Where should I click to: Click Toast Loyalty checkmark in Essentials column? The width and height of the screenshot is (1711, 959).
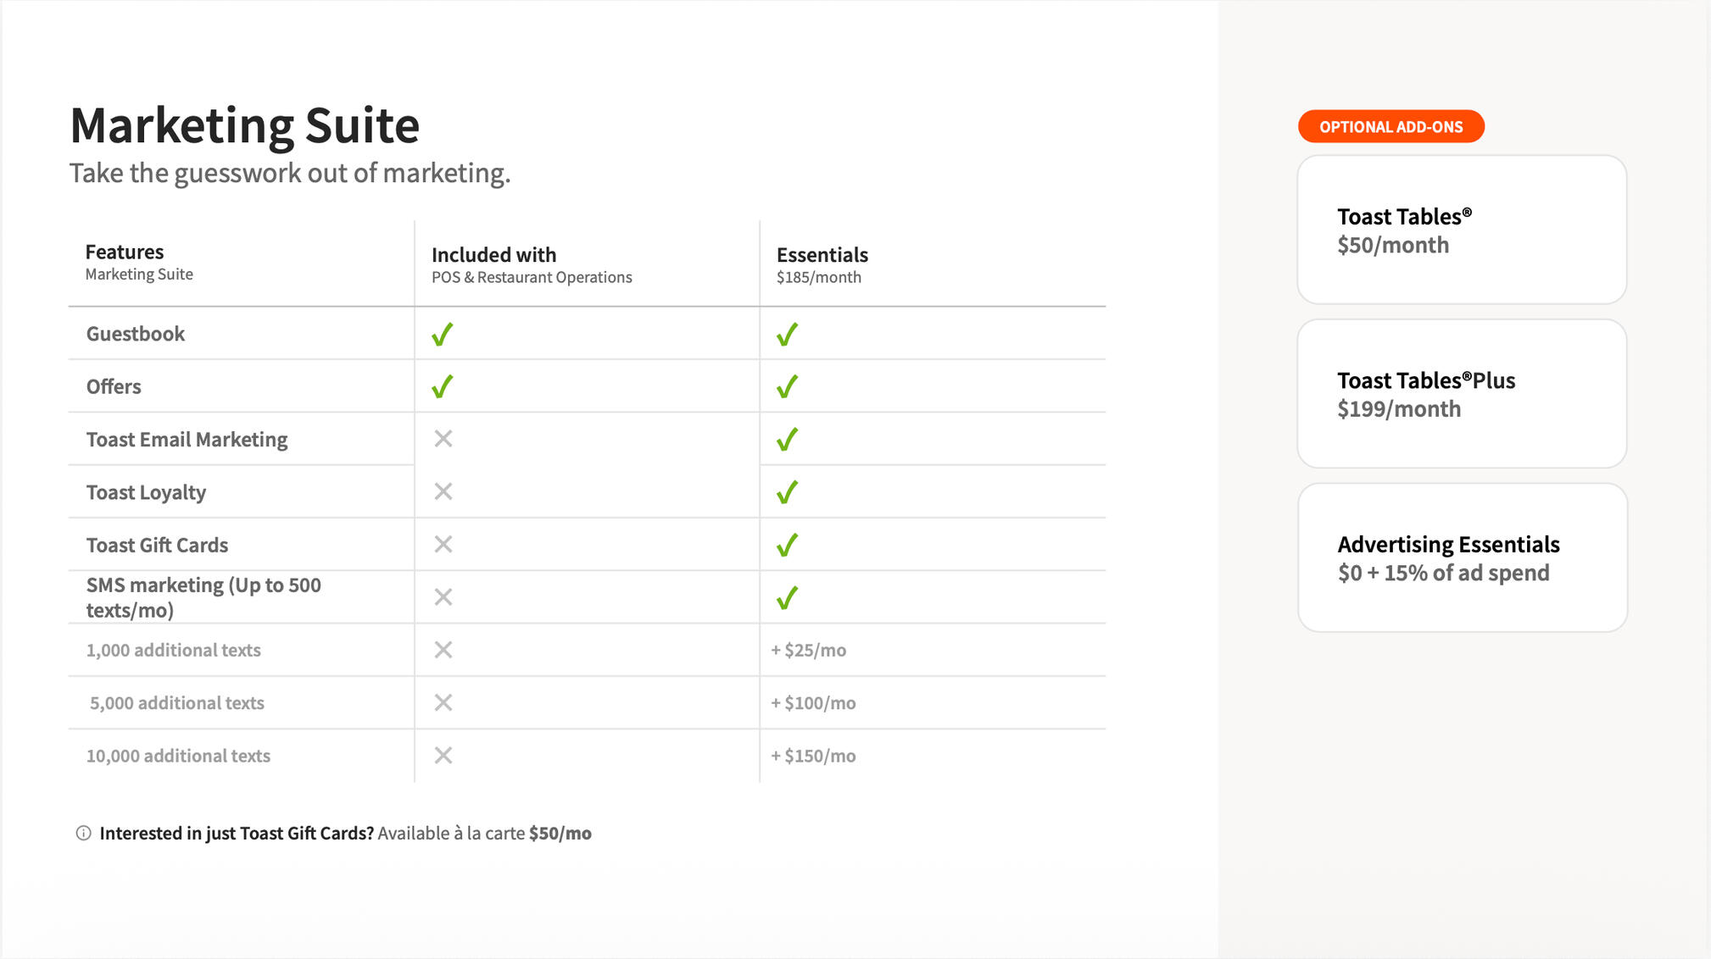[x=787, y=492]
